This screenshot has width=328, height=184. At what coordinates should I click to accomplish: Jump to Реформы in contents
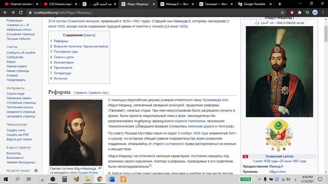tap(61, 41)
